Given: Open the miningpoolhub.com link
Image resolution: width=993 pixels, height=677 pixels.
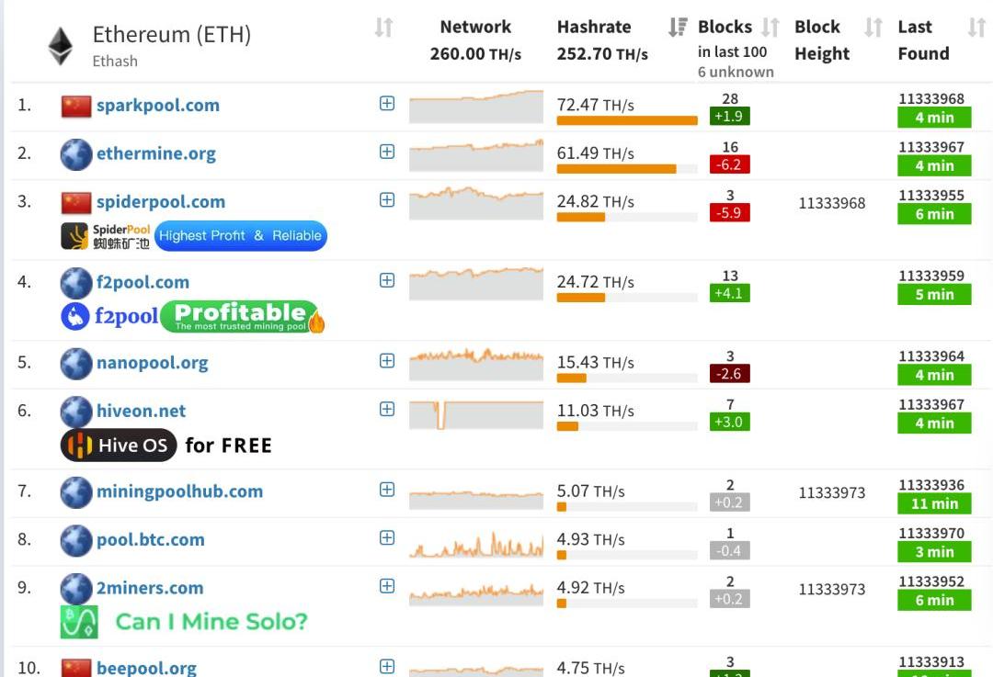Looking at the screenshot, I should [x=179, y=491].
